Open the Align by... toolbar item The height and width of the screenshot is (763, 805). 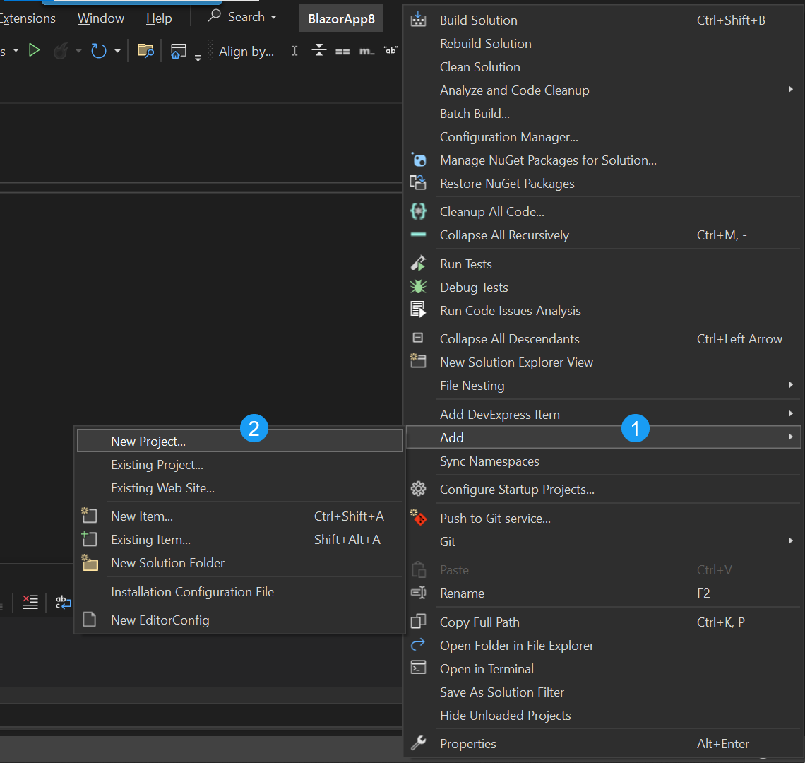pyautogui.click(x=246, y=52)
